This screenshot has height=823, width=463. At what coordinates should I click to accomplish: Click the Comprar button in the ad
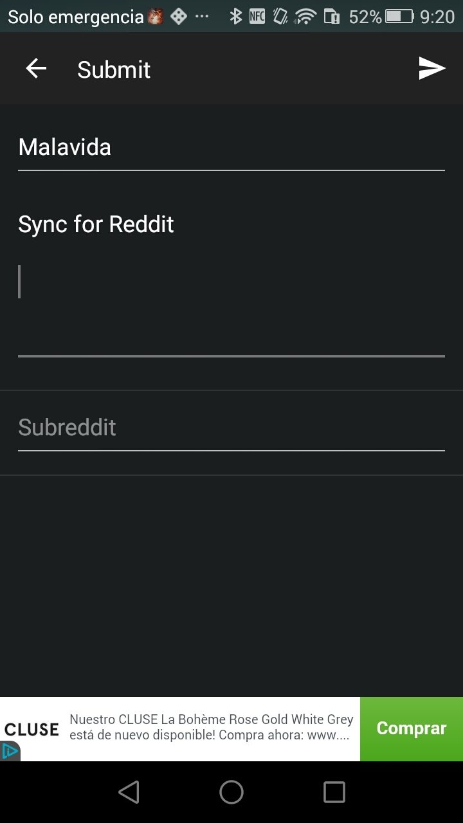tap(412, 728)
